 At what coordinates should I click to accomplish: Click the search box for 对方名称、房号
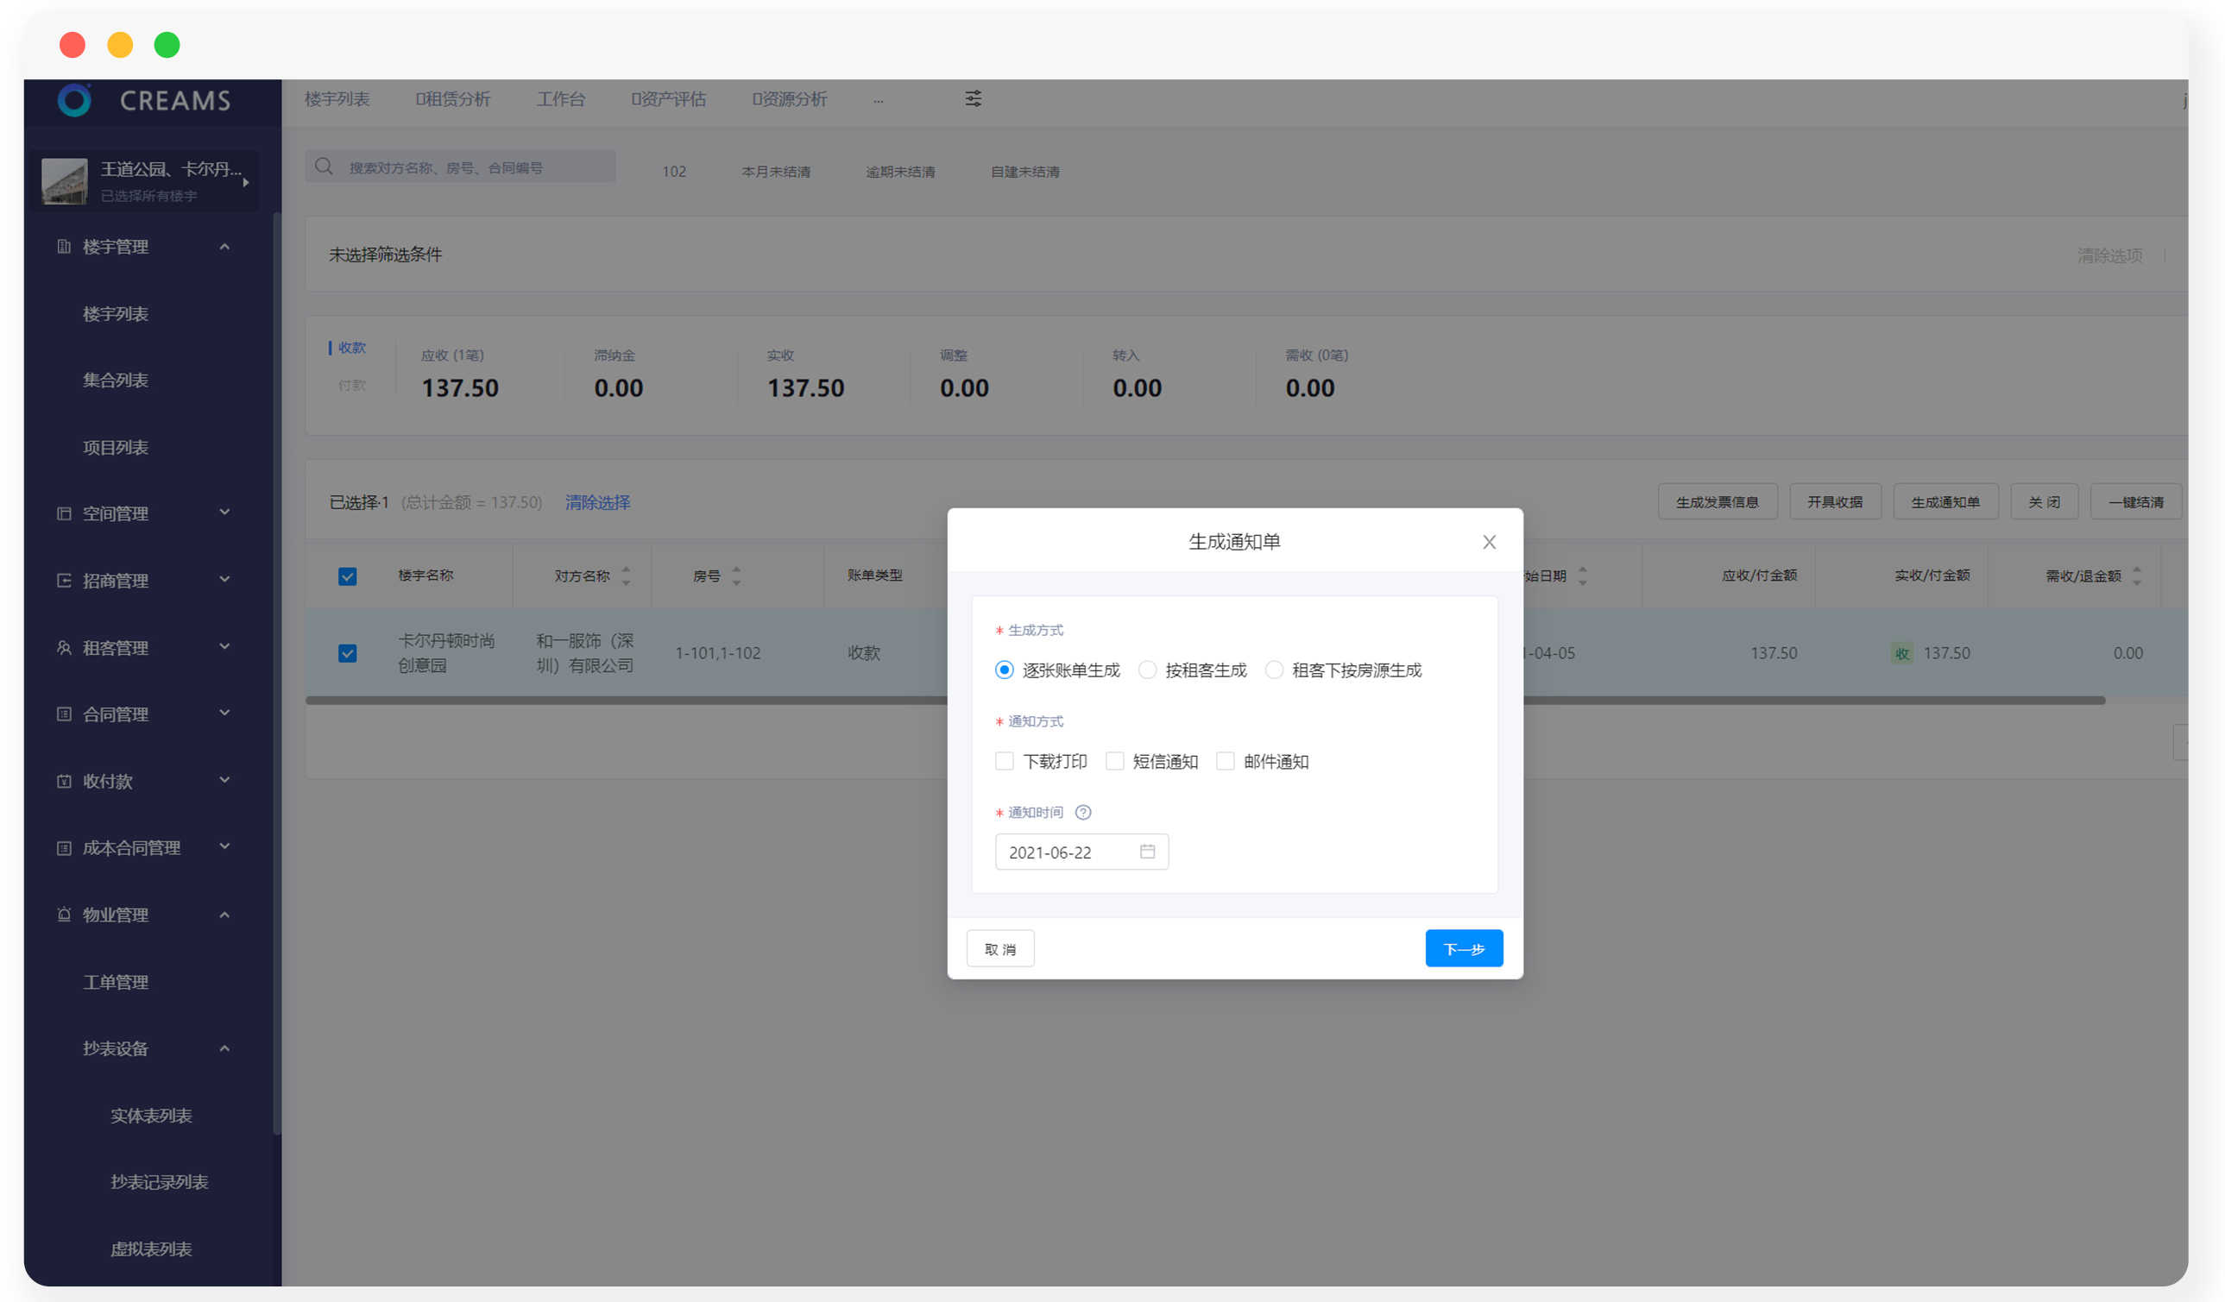click(x=459, y=167)
